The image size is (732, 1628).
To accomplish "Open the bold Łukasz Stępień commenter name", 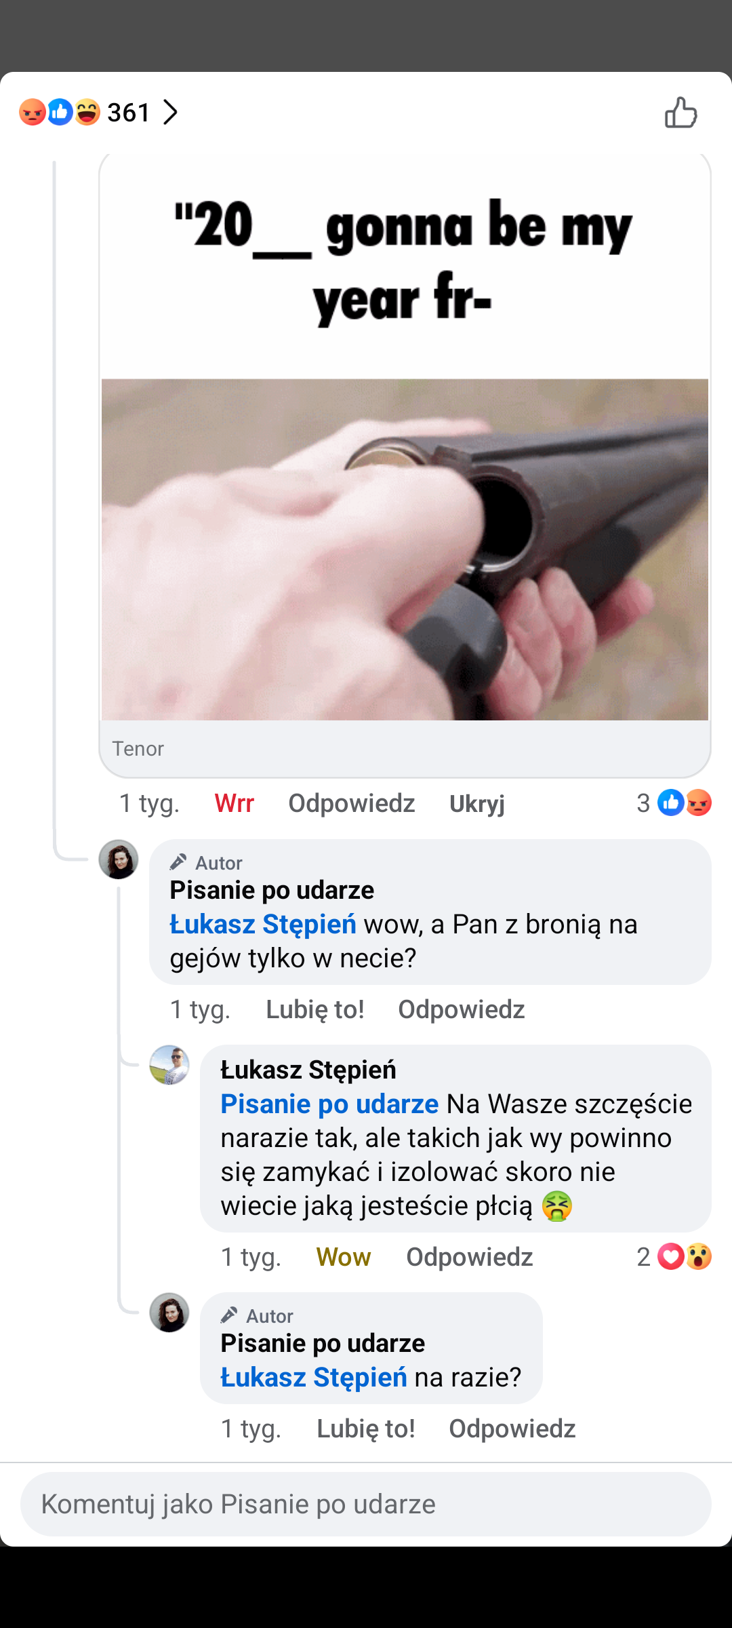I will click(x=308, y=1070).
